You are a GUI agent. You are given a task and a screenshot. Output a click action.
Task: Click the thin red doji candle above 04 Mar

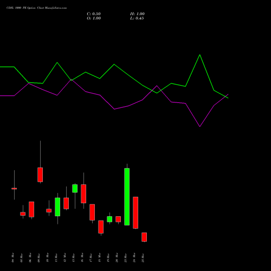coord(14,189)
